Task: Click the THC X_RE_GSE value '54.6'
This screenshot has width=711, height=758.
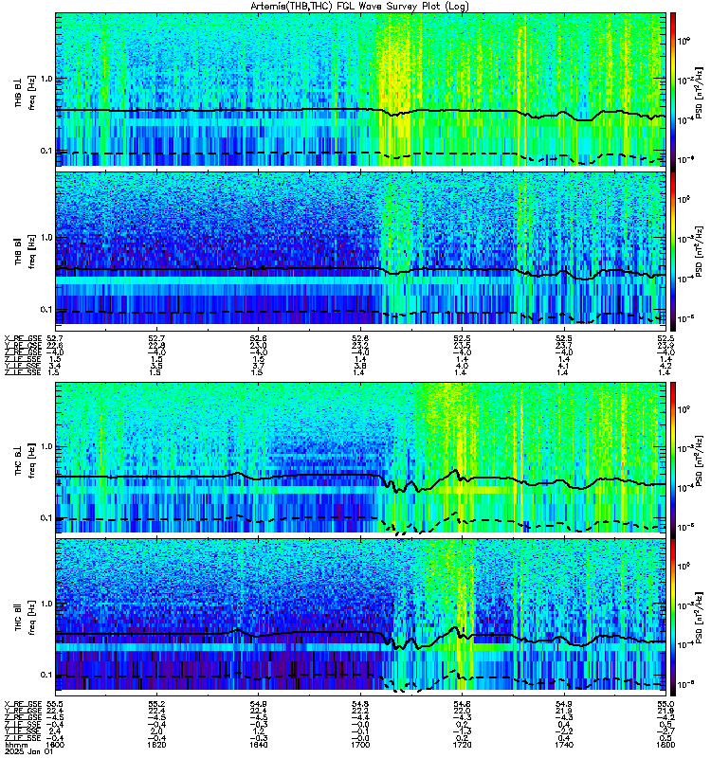Action: pos(462,704)
